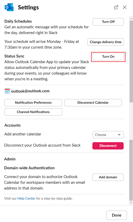Screen dimensions: 133x222
Task: Close the Settings dialog with X
Action: pos(125,7)
